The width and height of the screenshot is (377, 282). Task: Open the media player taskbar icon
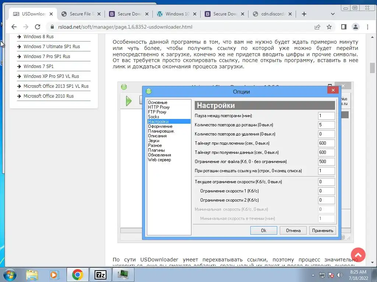coord(54,275)
